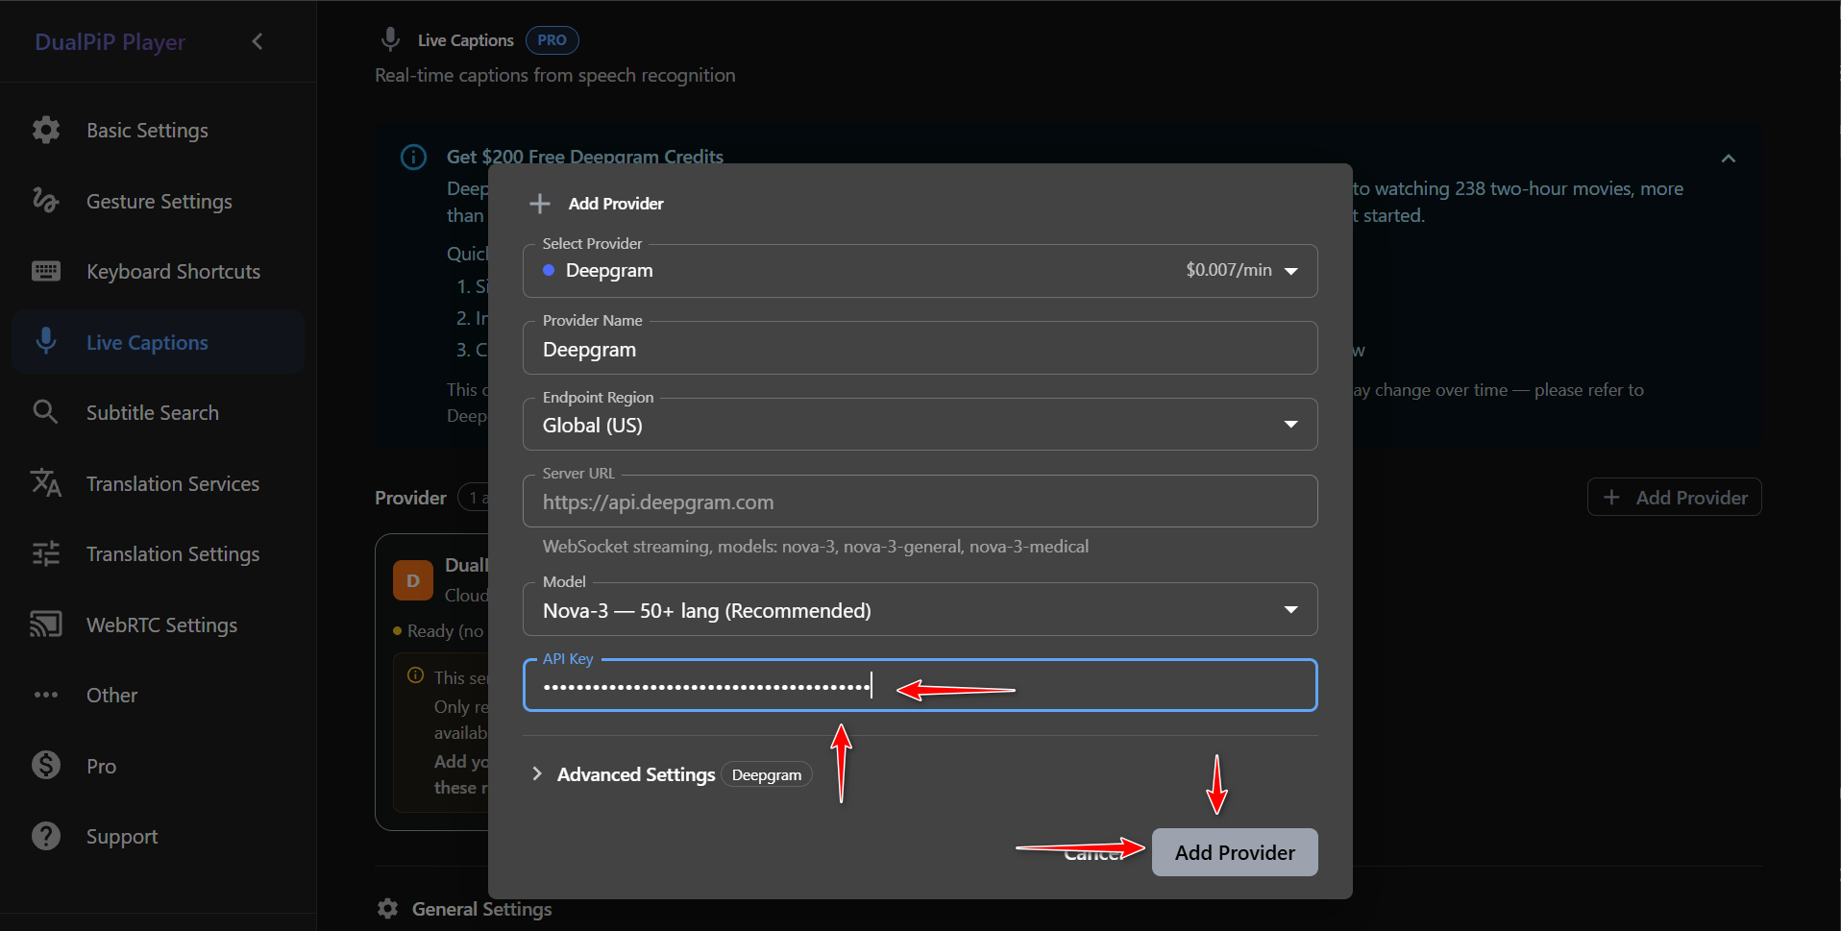This screenshot has width=1841, height=931.
Task: Click the Basic Settings gear icon
Action: (x=46, y=130)
